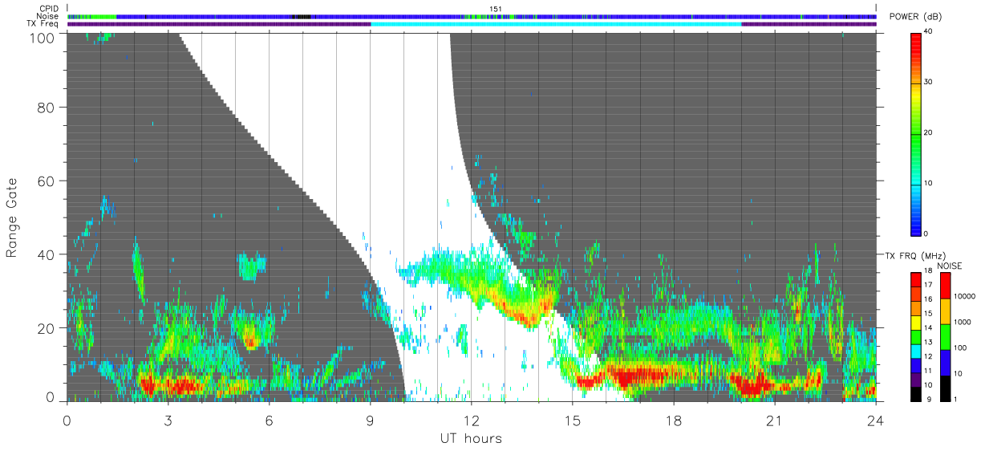Click the 40 tick on Range Gate axis
This screenshot has width=985, height=455.
tap(47, 255)
